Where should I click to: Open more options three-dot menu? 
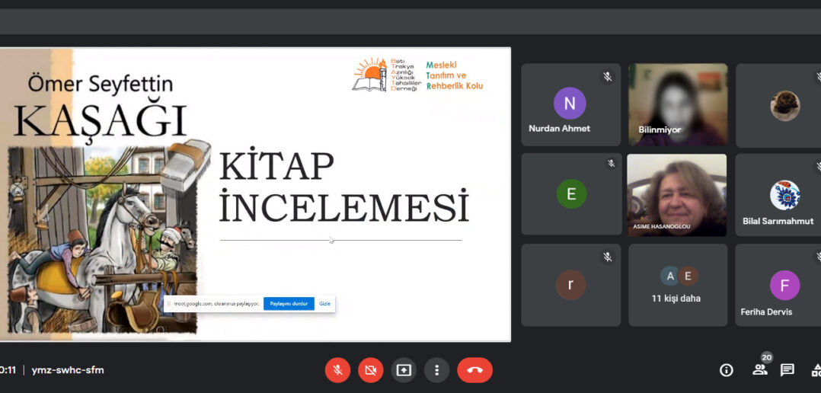click(436, 370)
